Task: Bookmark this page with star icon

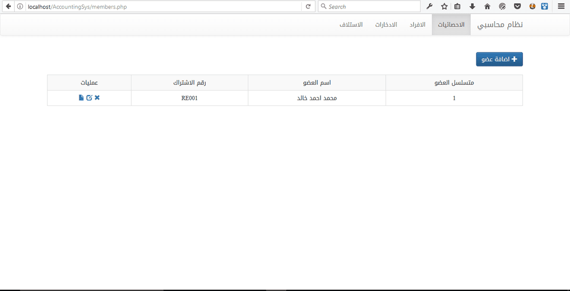Action: tap(444, 7)
